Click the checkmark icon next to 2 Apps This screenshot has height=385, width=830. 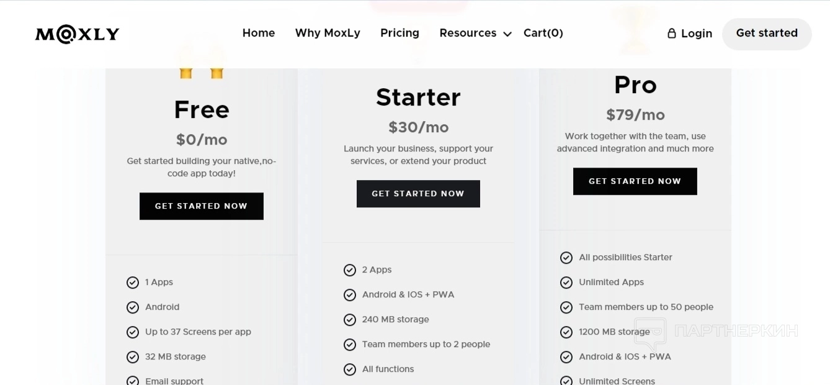coord(350,270)
